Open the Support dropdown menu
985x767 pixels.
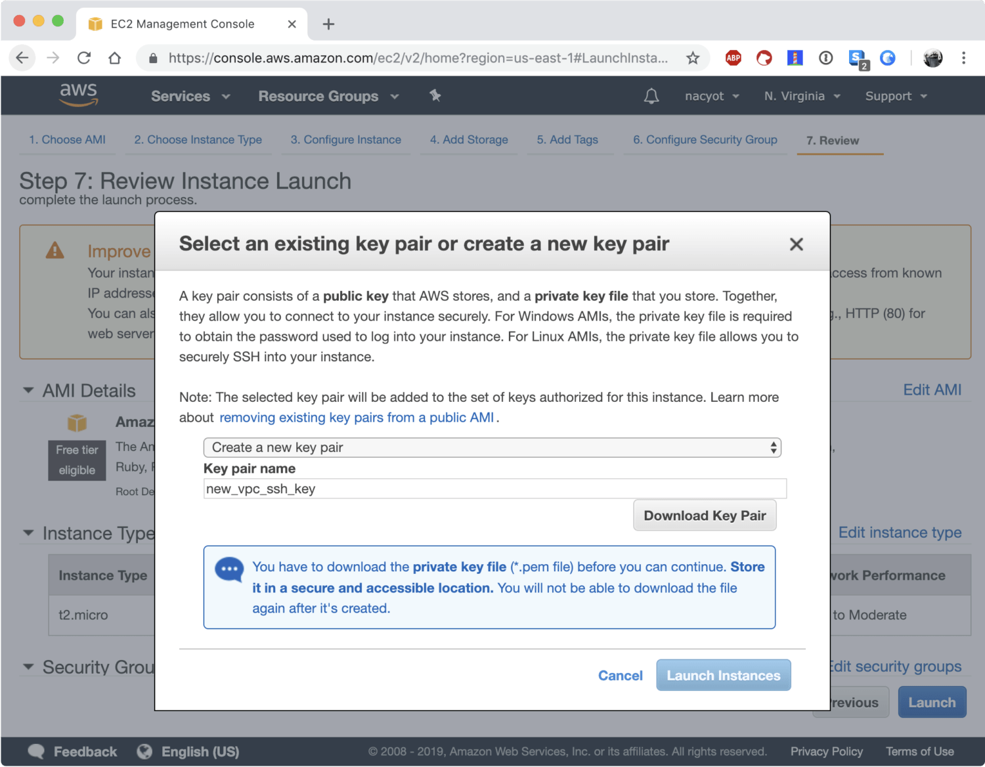tap(896, 97)
